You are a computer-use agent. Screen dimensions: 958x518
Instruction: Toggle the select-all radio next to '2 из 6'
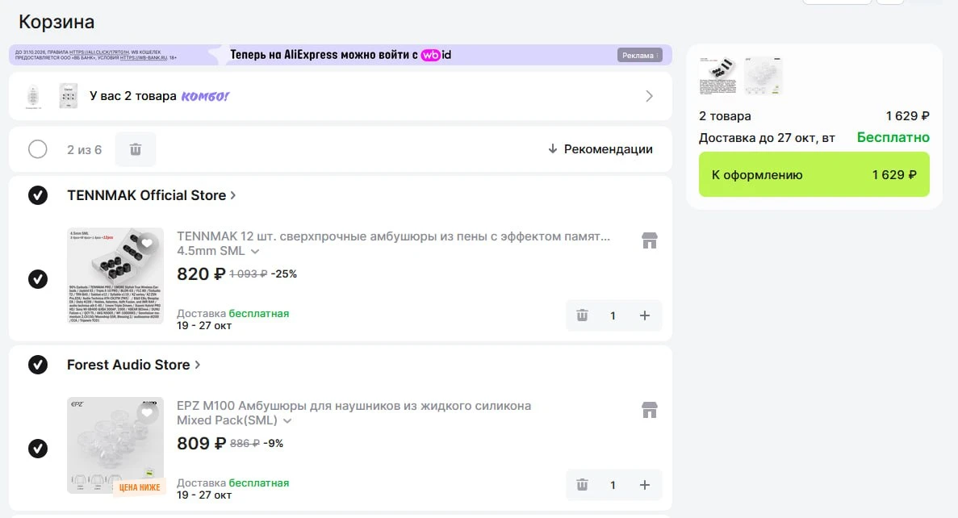38,149
